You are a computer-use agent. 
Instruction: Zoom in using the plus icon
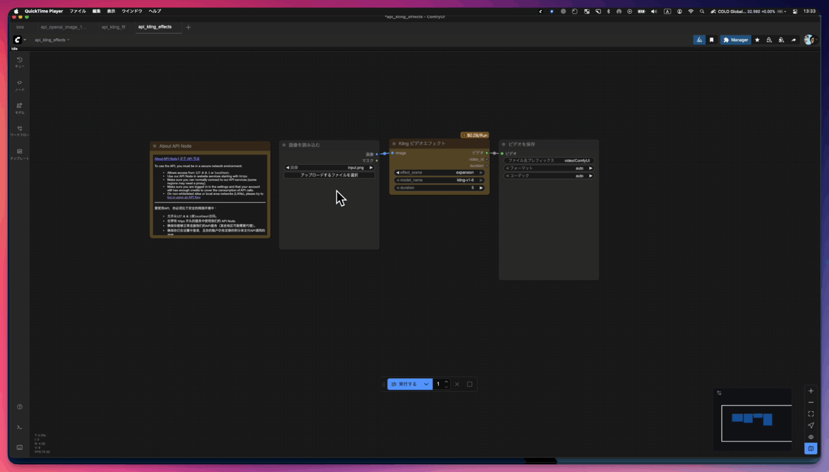[811, 391]
